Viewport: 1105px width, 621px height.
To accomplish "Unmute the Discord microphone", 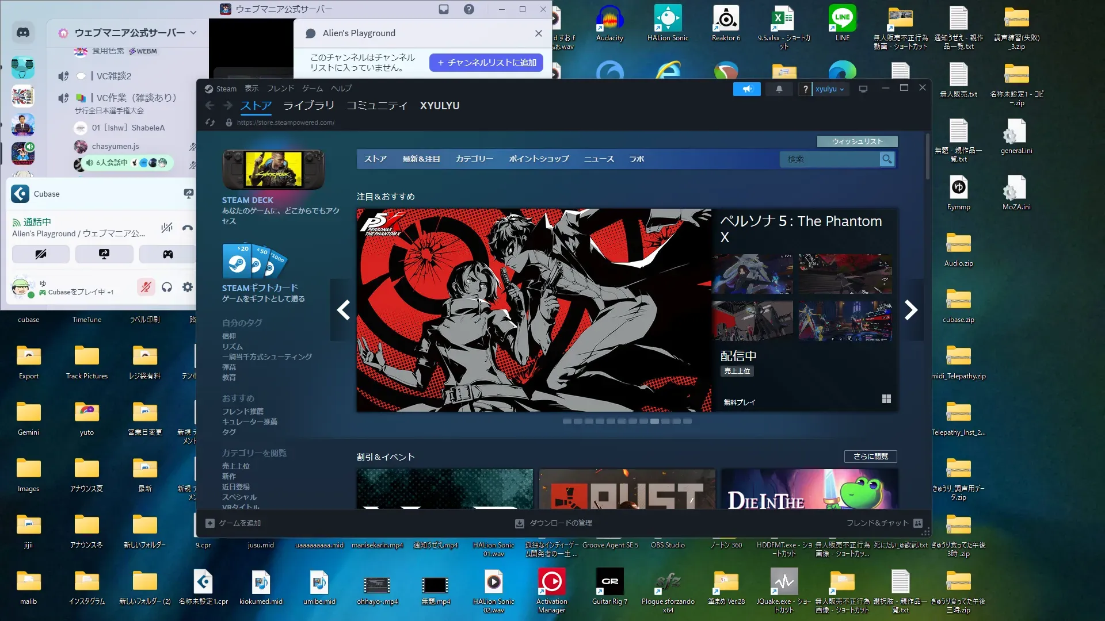I will [146, 287].
